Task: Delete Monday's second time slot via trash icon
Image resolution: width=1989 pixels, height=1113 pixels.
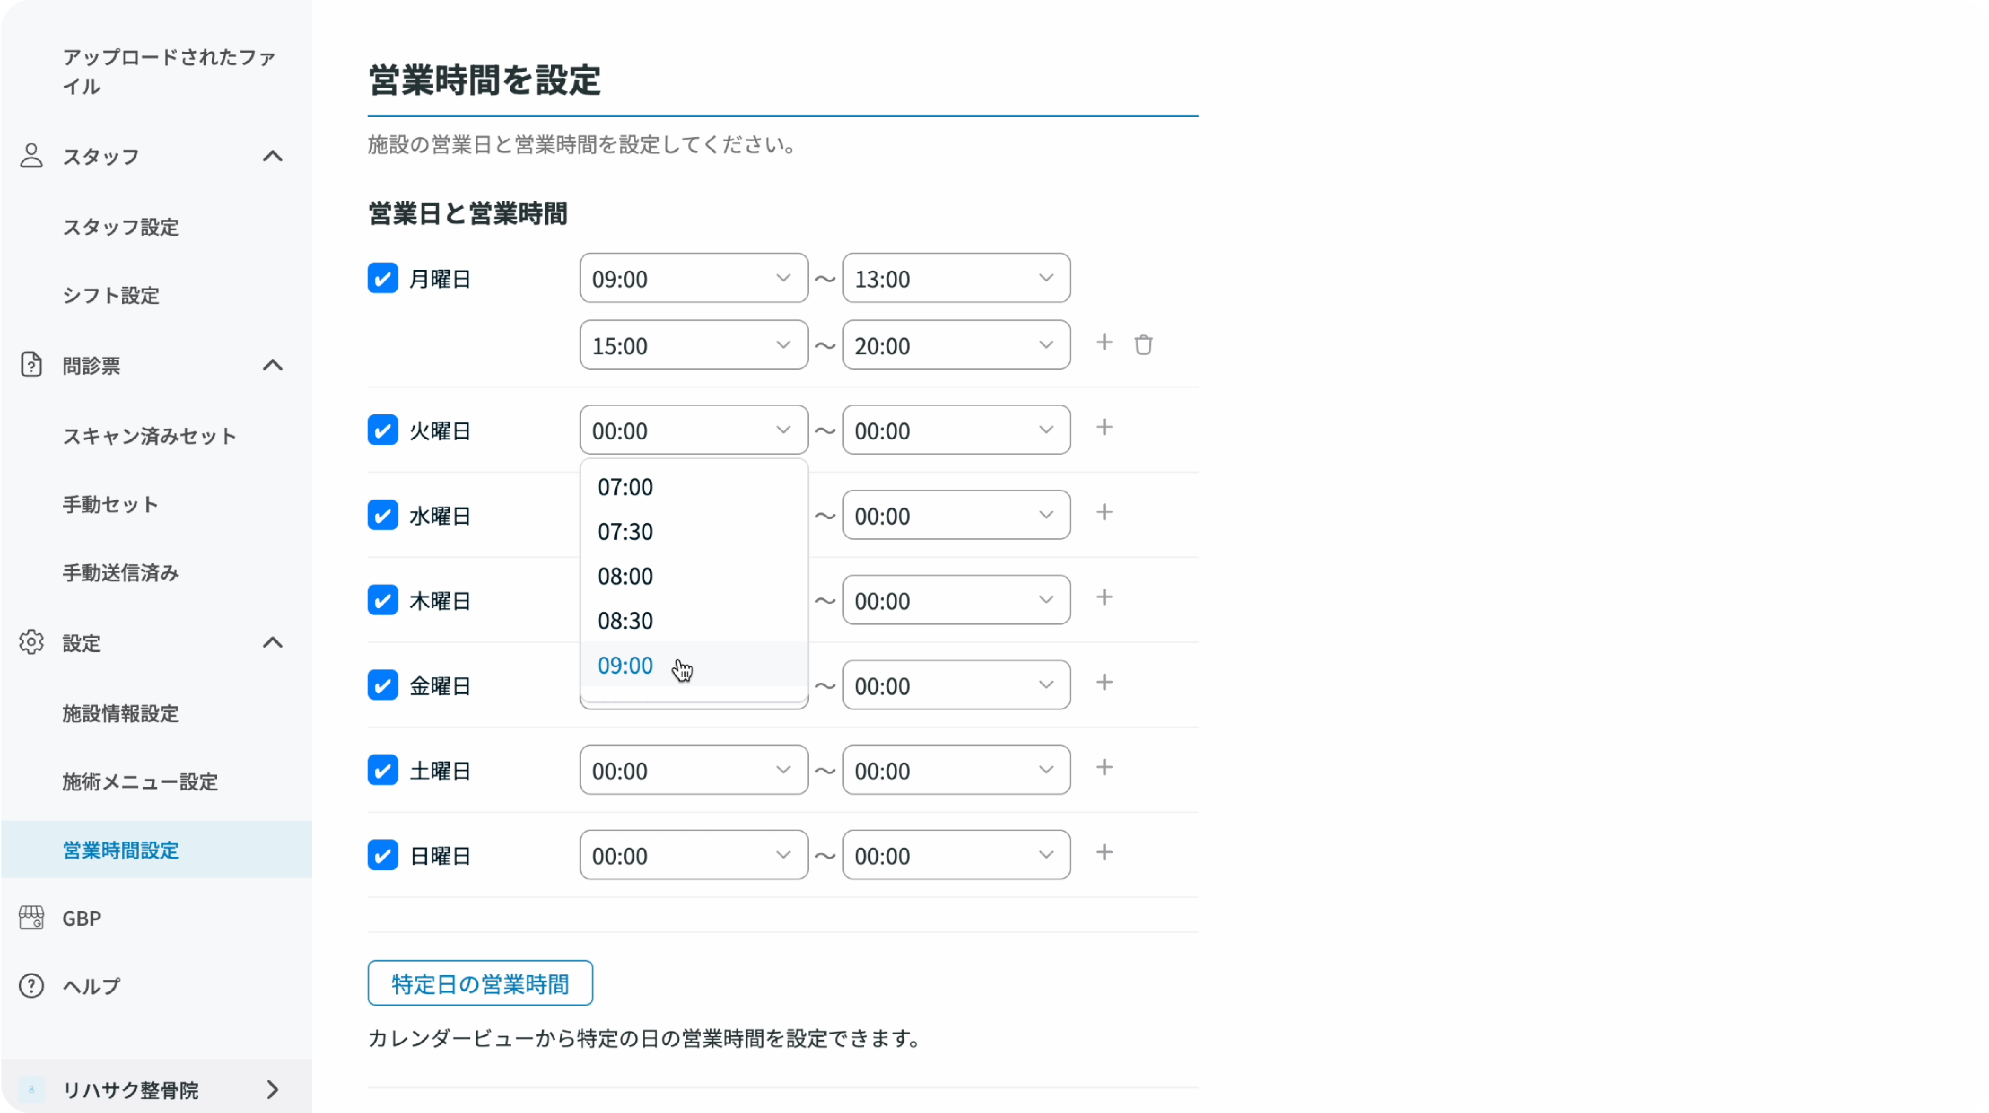Action: click(1144, 344)
